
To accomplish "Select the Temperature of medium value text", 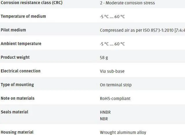I will tap(112, 16).
